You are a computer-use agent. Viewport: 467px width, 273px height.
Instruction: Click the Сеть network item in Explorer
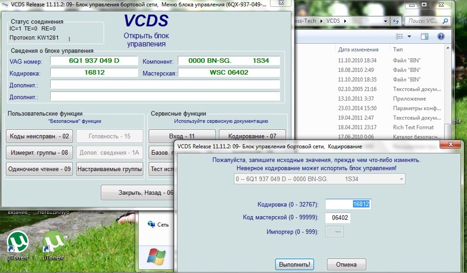(x=159, y=224)
